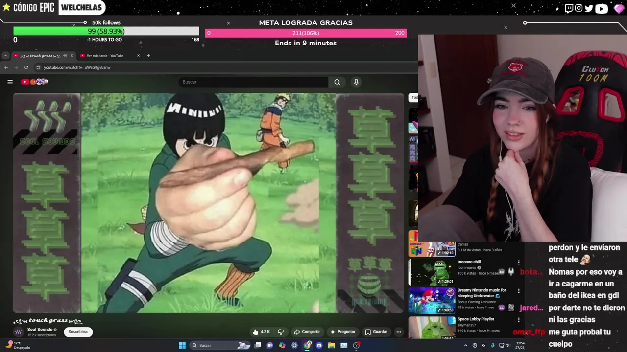Click the video player to pause

point(209,203)
